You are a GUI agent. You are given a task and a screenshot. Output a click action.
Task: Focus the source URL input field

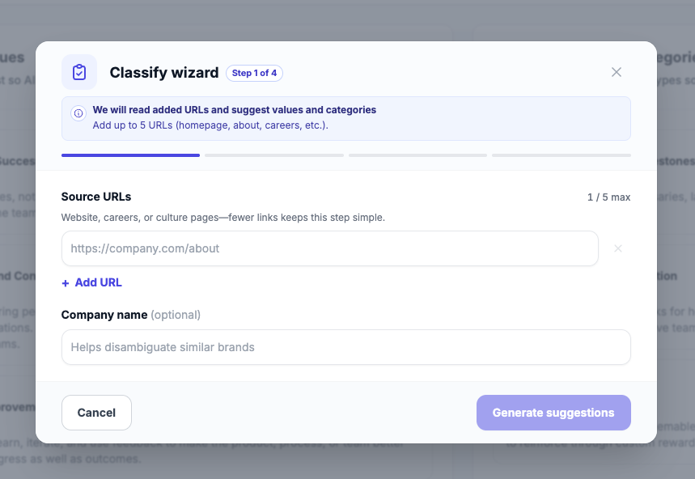(329, 248)
